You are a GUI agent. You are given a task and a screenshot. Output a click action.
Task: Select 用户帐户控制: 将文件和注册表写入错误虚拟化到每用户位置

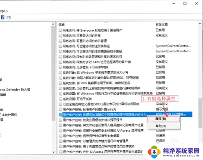point(103,125)
